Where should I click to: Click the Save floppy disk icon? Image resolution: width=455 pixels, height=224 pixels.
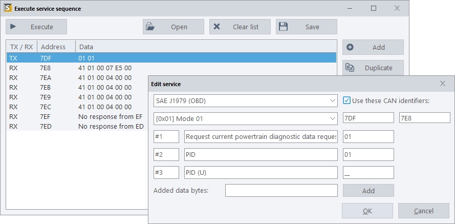pos(284,27)
